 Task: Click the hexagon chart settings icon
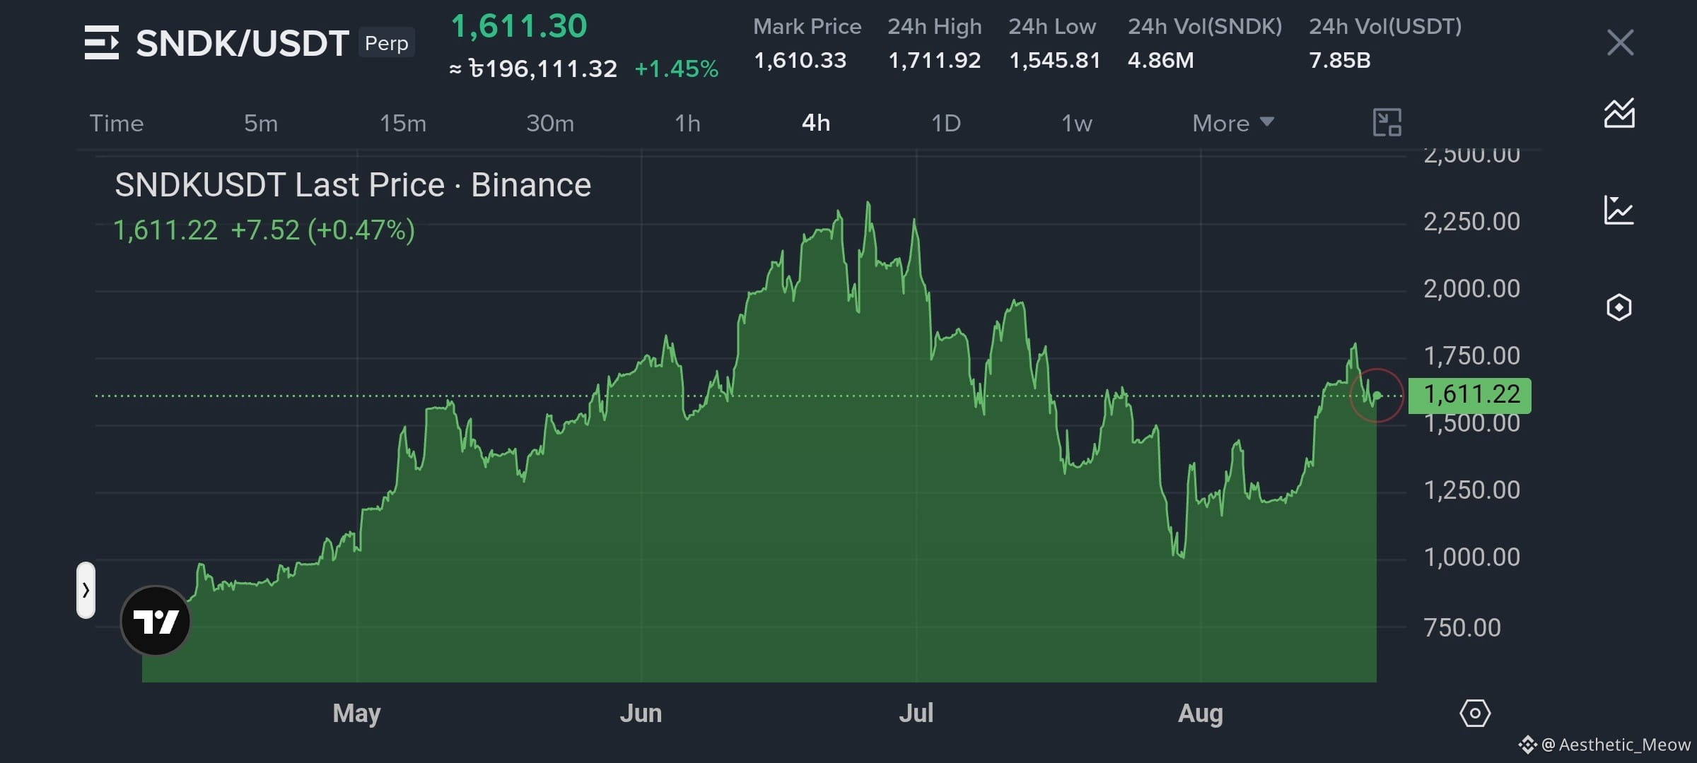click(x=1619, y=307)
